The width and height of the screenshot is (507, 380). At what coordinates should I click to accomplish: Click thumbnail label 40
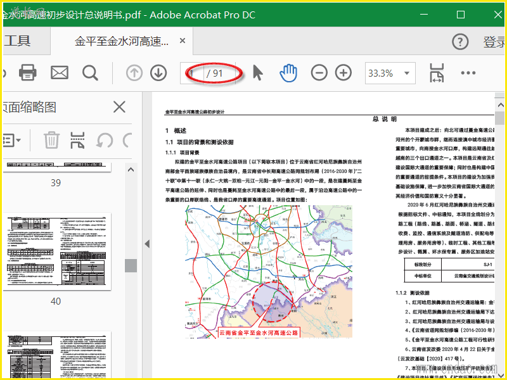pyautogui.click(x=56, y=301)
